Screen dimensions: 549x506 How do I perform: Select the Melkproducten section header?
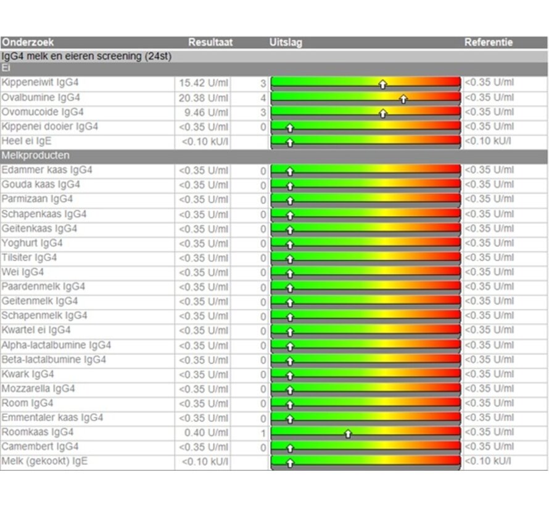pos(35,156)
